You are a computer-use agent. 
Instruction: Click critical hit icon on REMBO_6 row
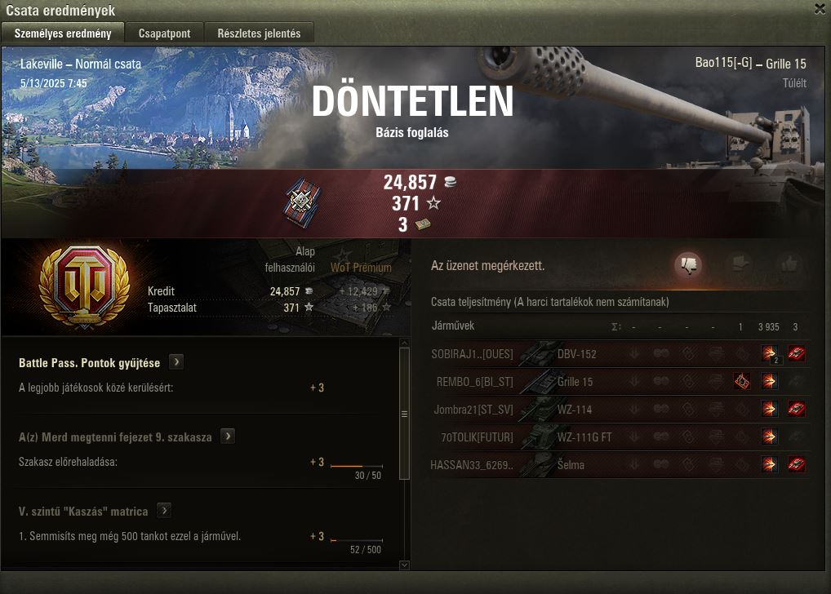[742, 381]
